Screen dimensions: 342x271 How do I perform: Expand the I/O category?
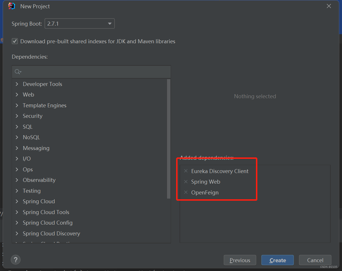17,159
